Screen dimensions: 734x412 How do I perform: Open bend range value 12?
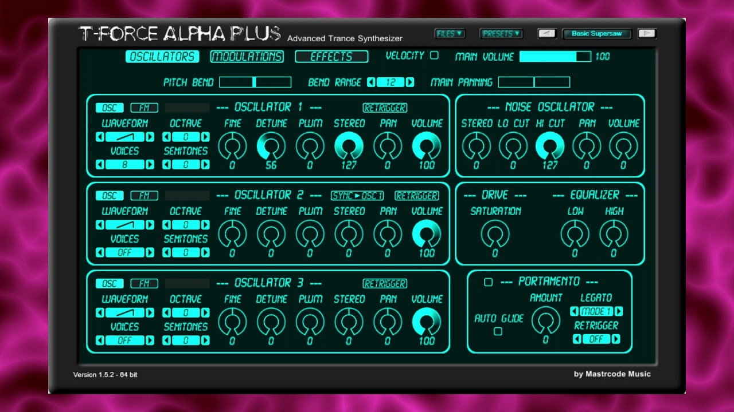pyautogui.click(x=391, y=82)
